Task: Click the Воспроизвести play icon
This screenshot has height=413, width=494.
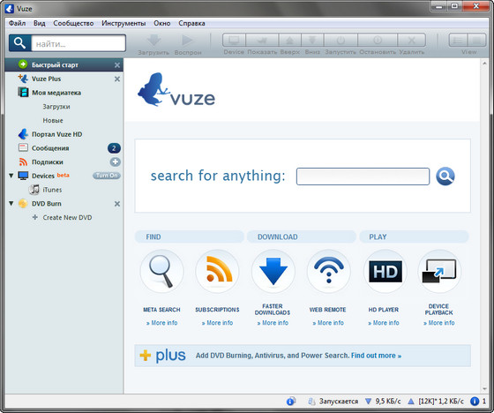Action: tap(188, 41)
